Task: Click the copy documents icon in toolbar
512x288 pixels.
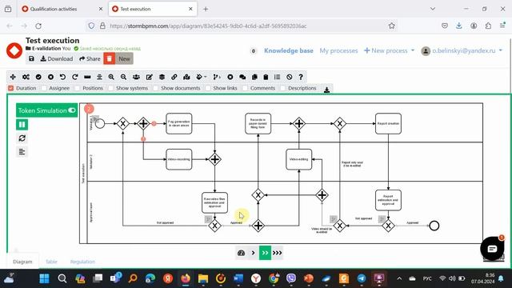Action: coord(254,77)
